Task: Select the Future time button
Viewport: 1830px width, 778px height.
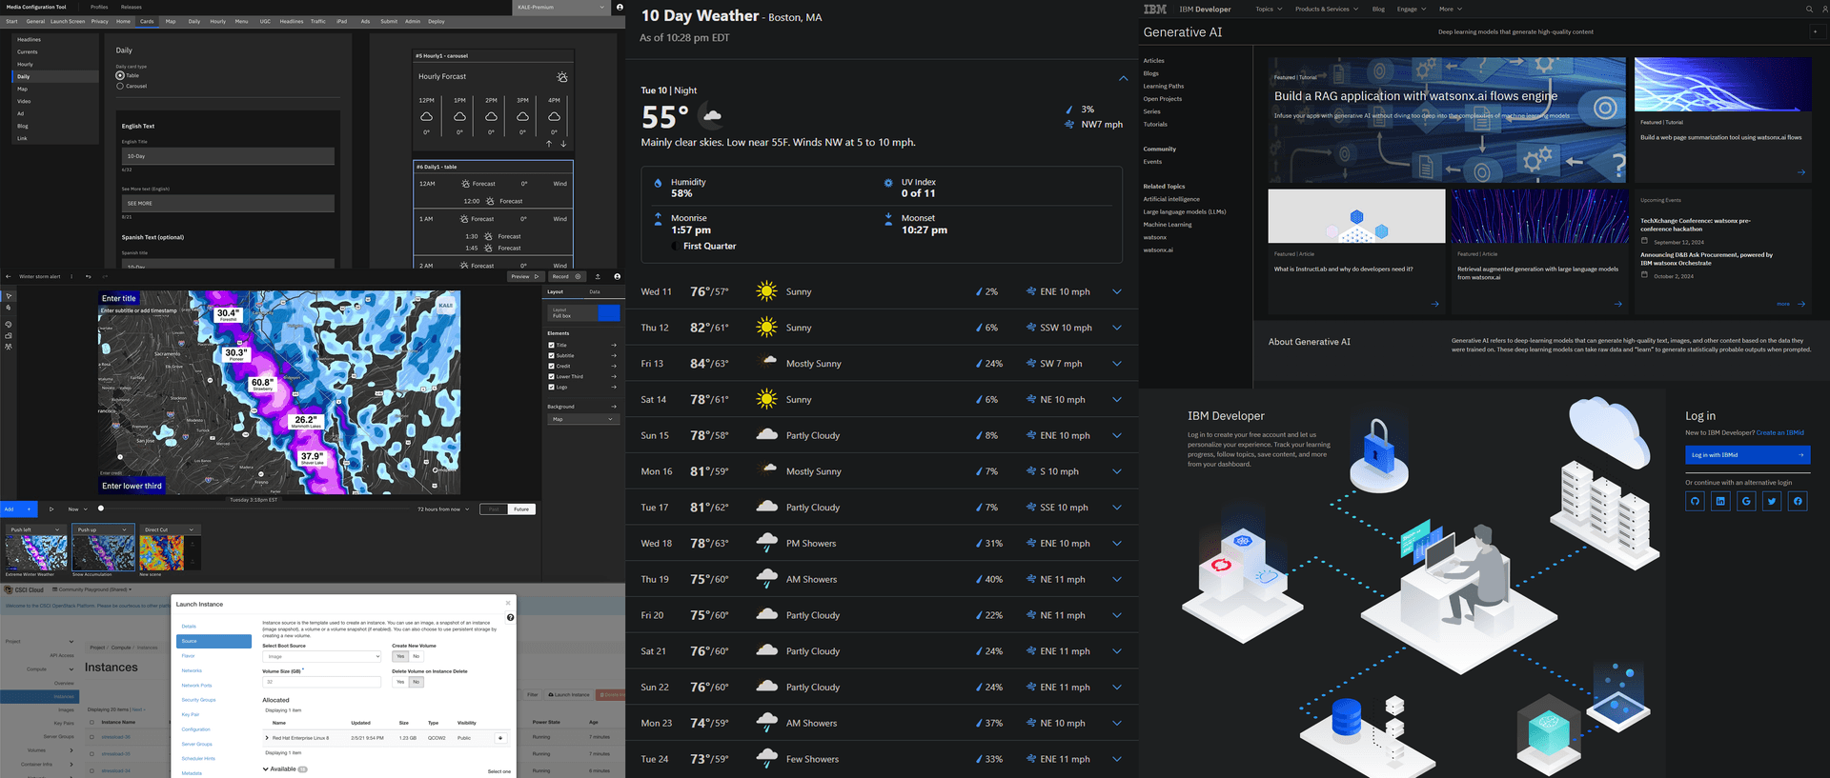Action: tap(521, 509)
